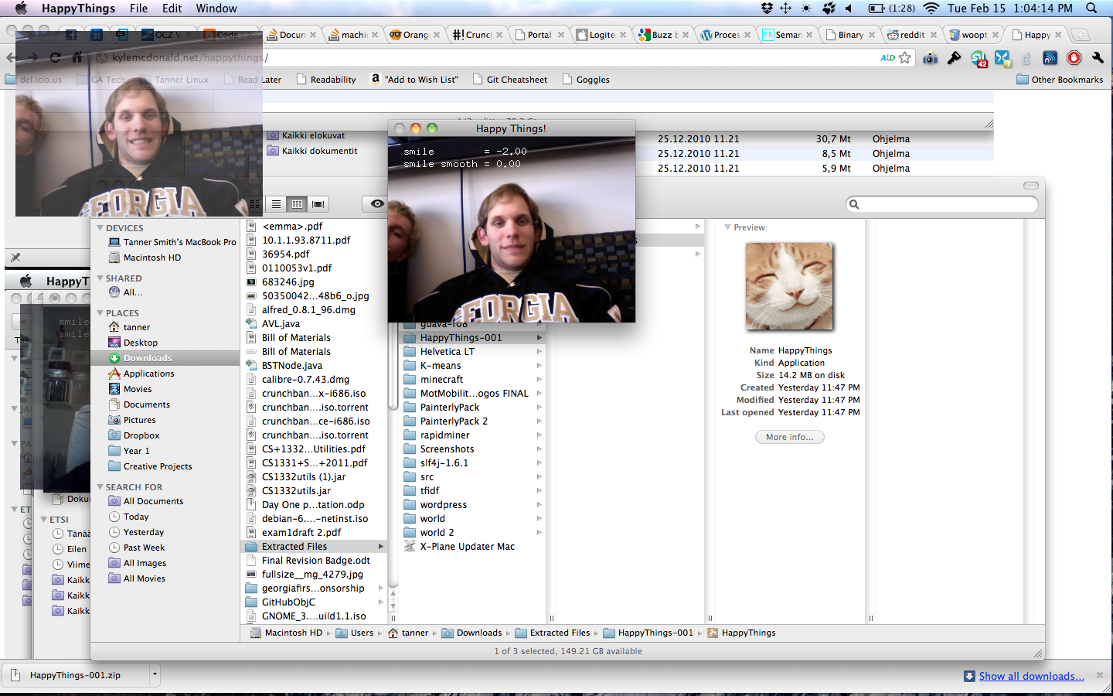The width and height of the screenshot is (1113, 696).
Task: Open the Adblock stop-hand extension
Action: click(x=1074, y=58)
